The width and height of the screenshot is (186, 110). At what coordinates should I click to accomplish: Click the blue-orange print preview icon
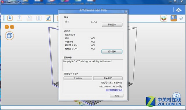[174, 18]
